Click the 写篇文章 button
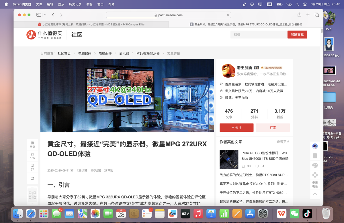Screen dimensions: 344x223 pos(297,35)
